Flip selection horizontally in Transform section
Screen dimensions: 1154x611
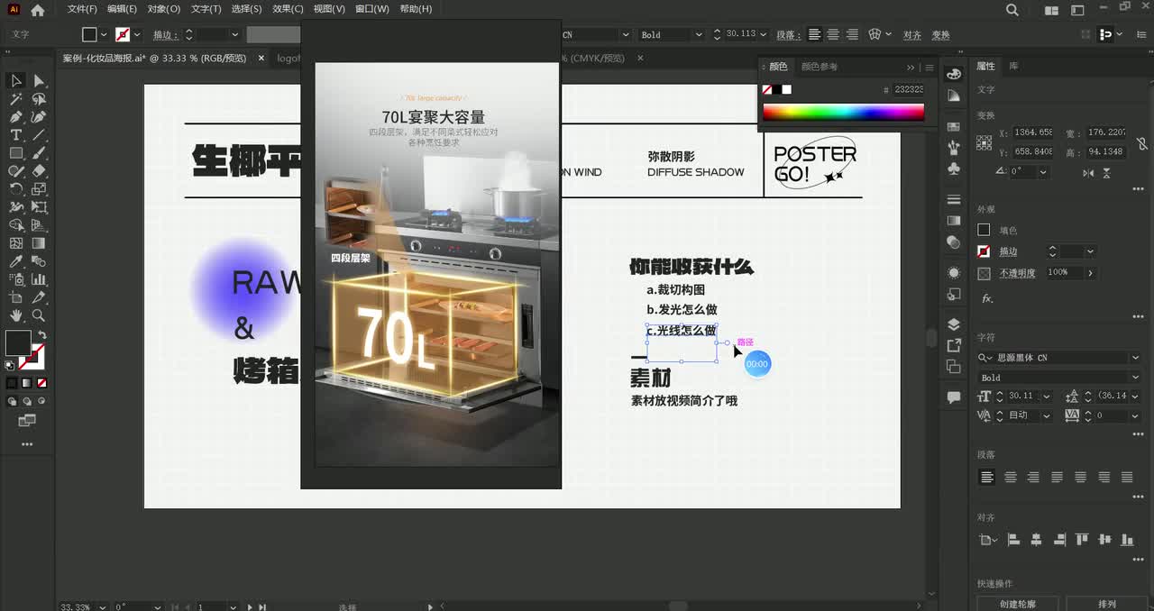[x=1089, y=172]
